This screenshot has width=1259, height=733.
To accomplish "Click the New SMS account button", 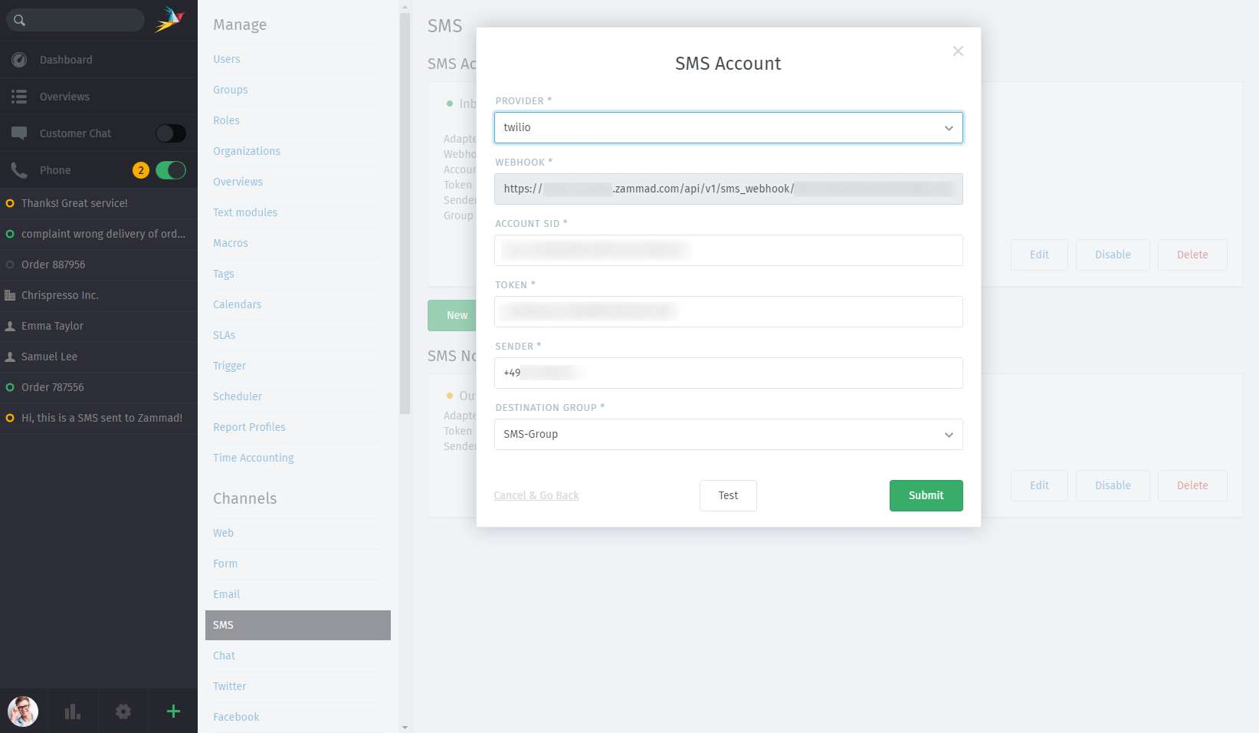I will tap(452, 316).
